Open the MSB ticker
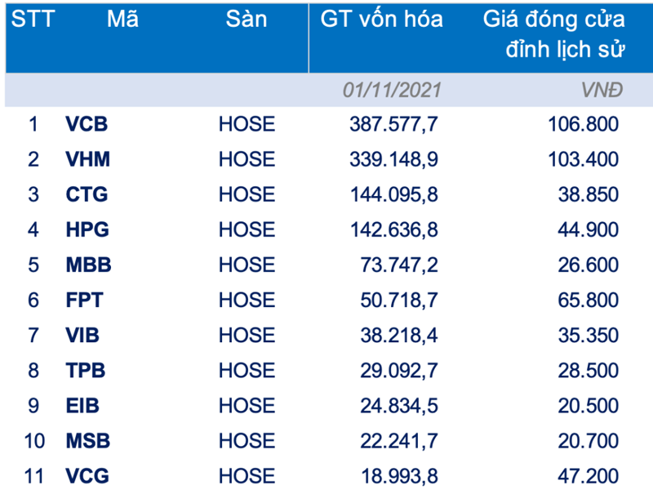 (x=87, y=441)
